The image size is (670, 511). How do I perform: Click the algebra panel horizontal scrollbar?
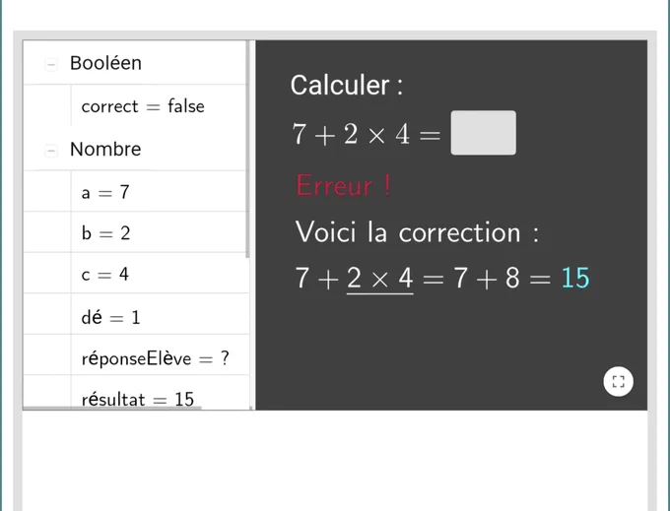pos(112,408)
